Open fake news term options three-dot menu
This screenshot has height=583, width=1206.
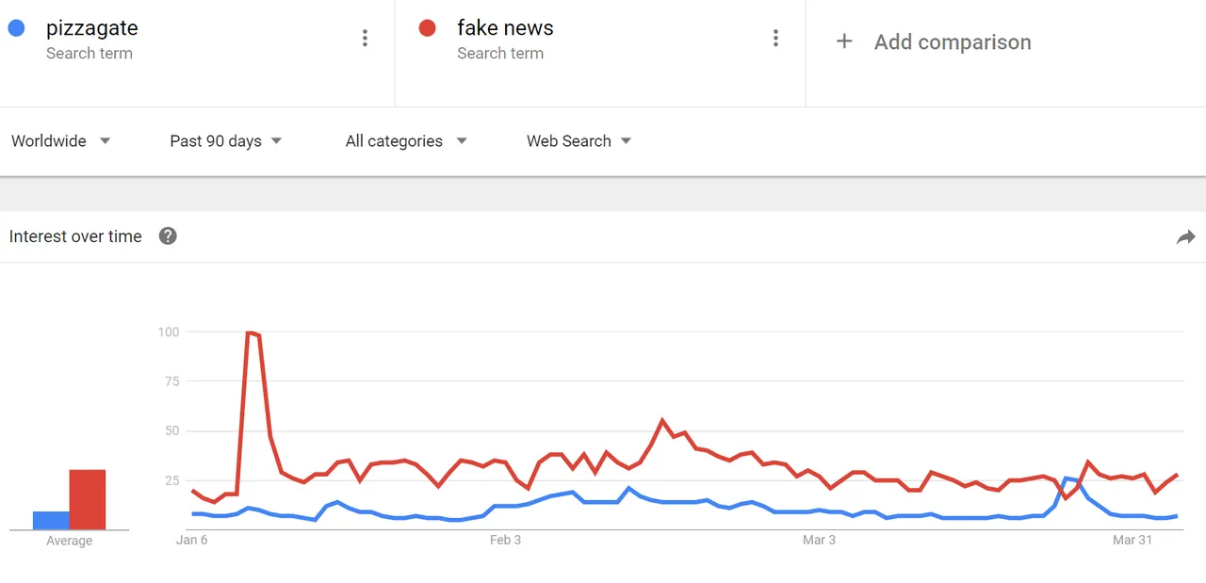(775, 38)
